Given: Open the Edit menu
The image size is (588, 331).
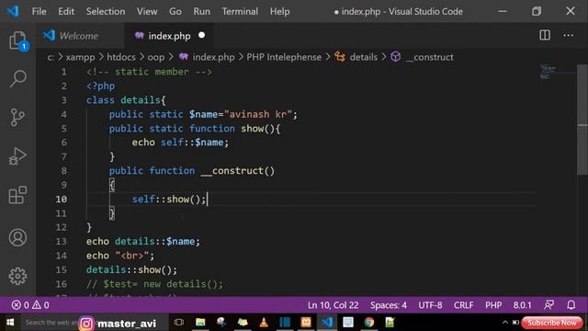Looking at the screenshot, I should [66, 11].
